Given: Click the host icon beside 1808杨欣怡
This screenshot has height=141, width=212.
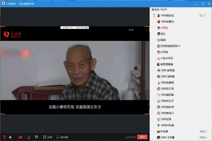Looking at the screenshot, I should pyautogui.click(x=154, y=16).
